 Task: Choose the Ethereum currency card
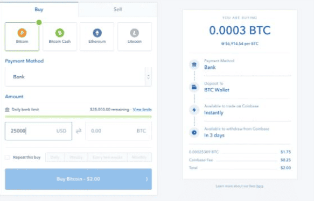[x=97, y=37]
